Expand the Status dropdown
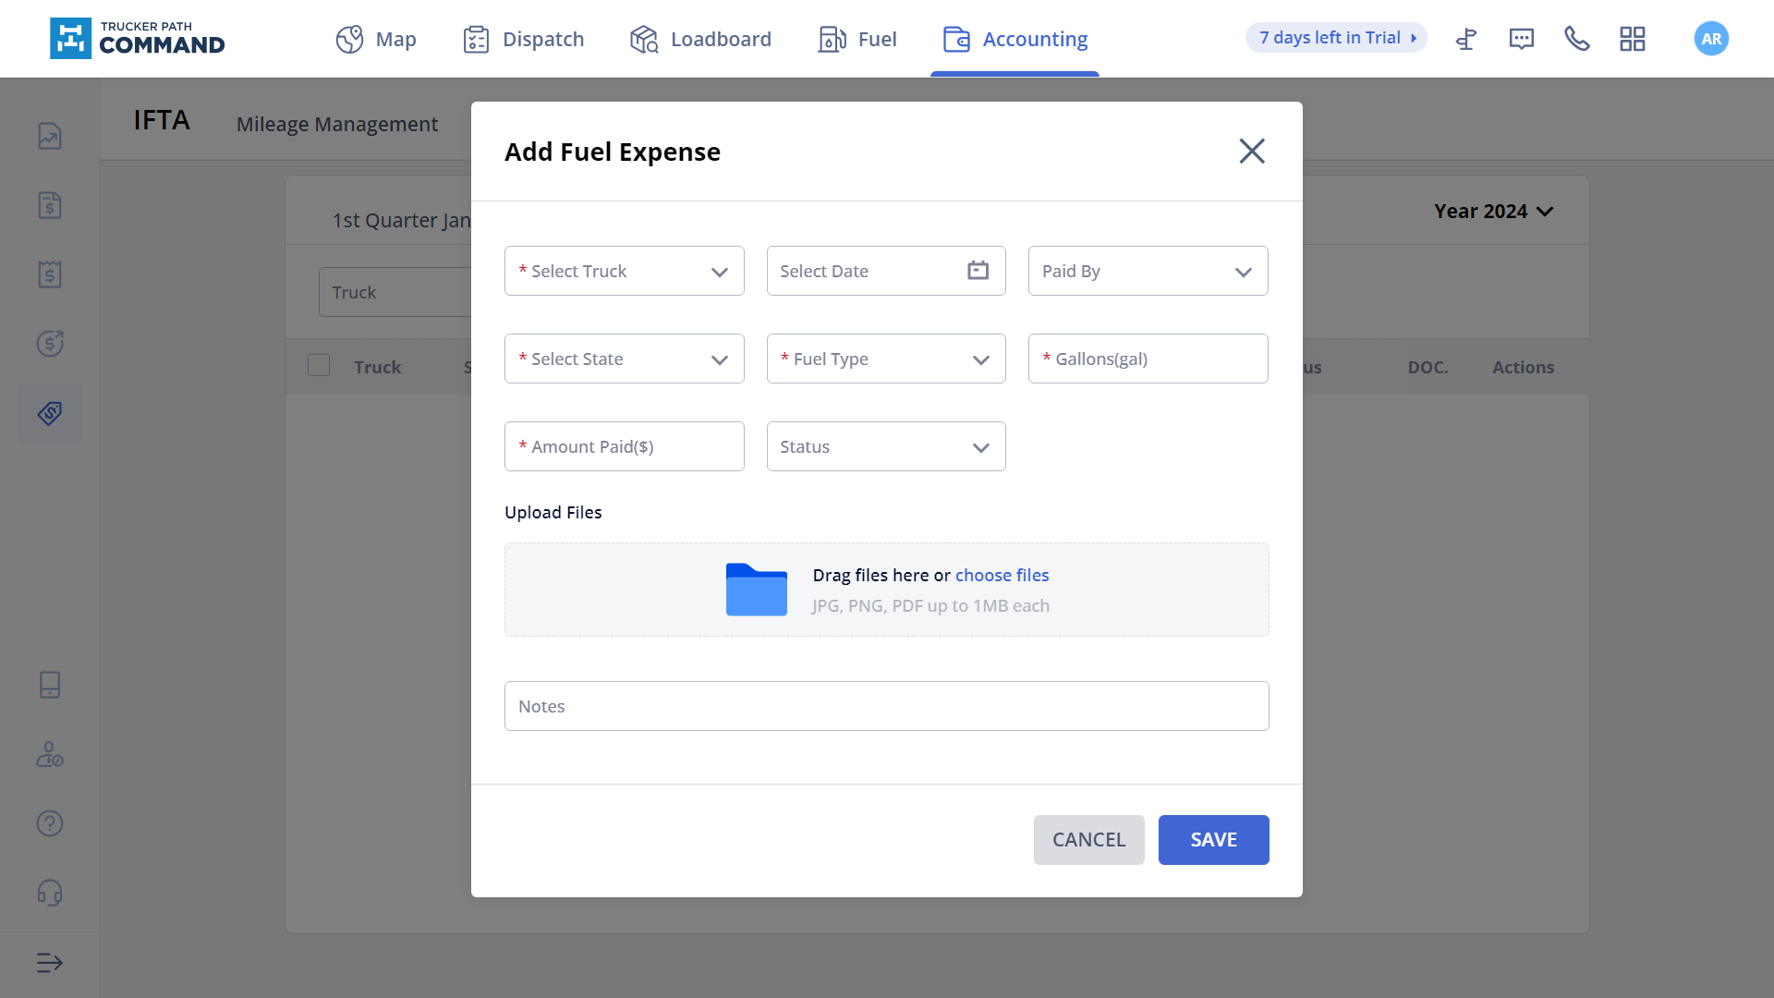The image size is (1774, 998). click(886, 446)
